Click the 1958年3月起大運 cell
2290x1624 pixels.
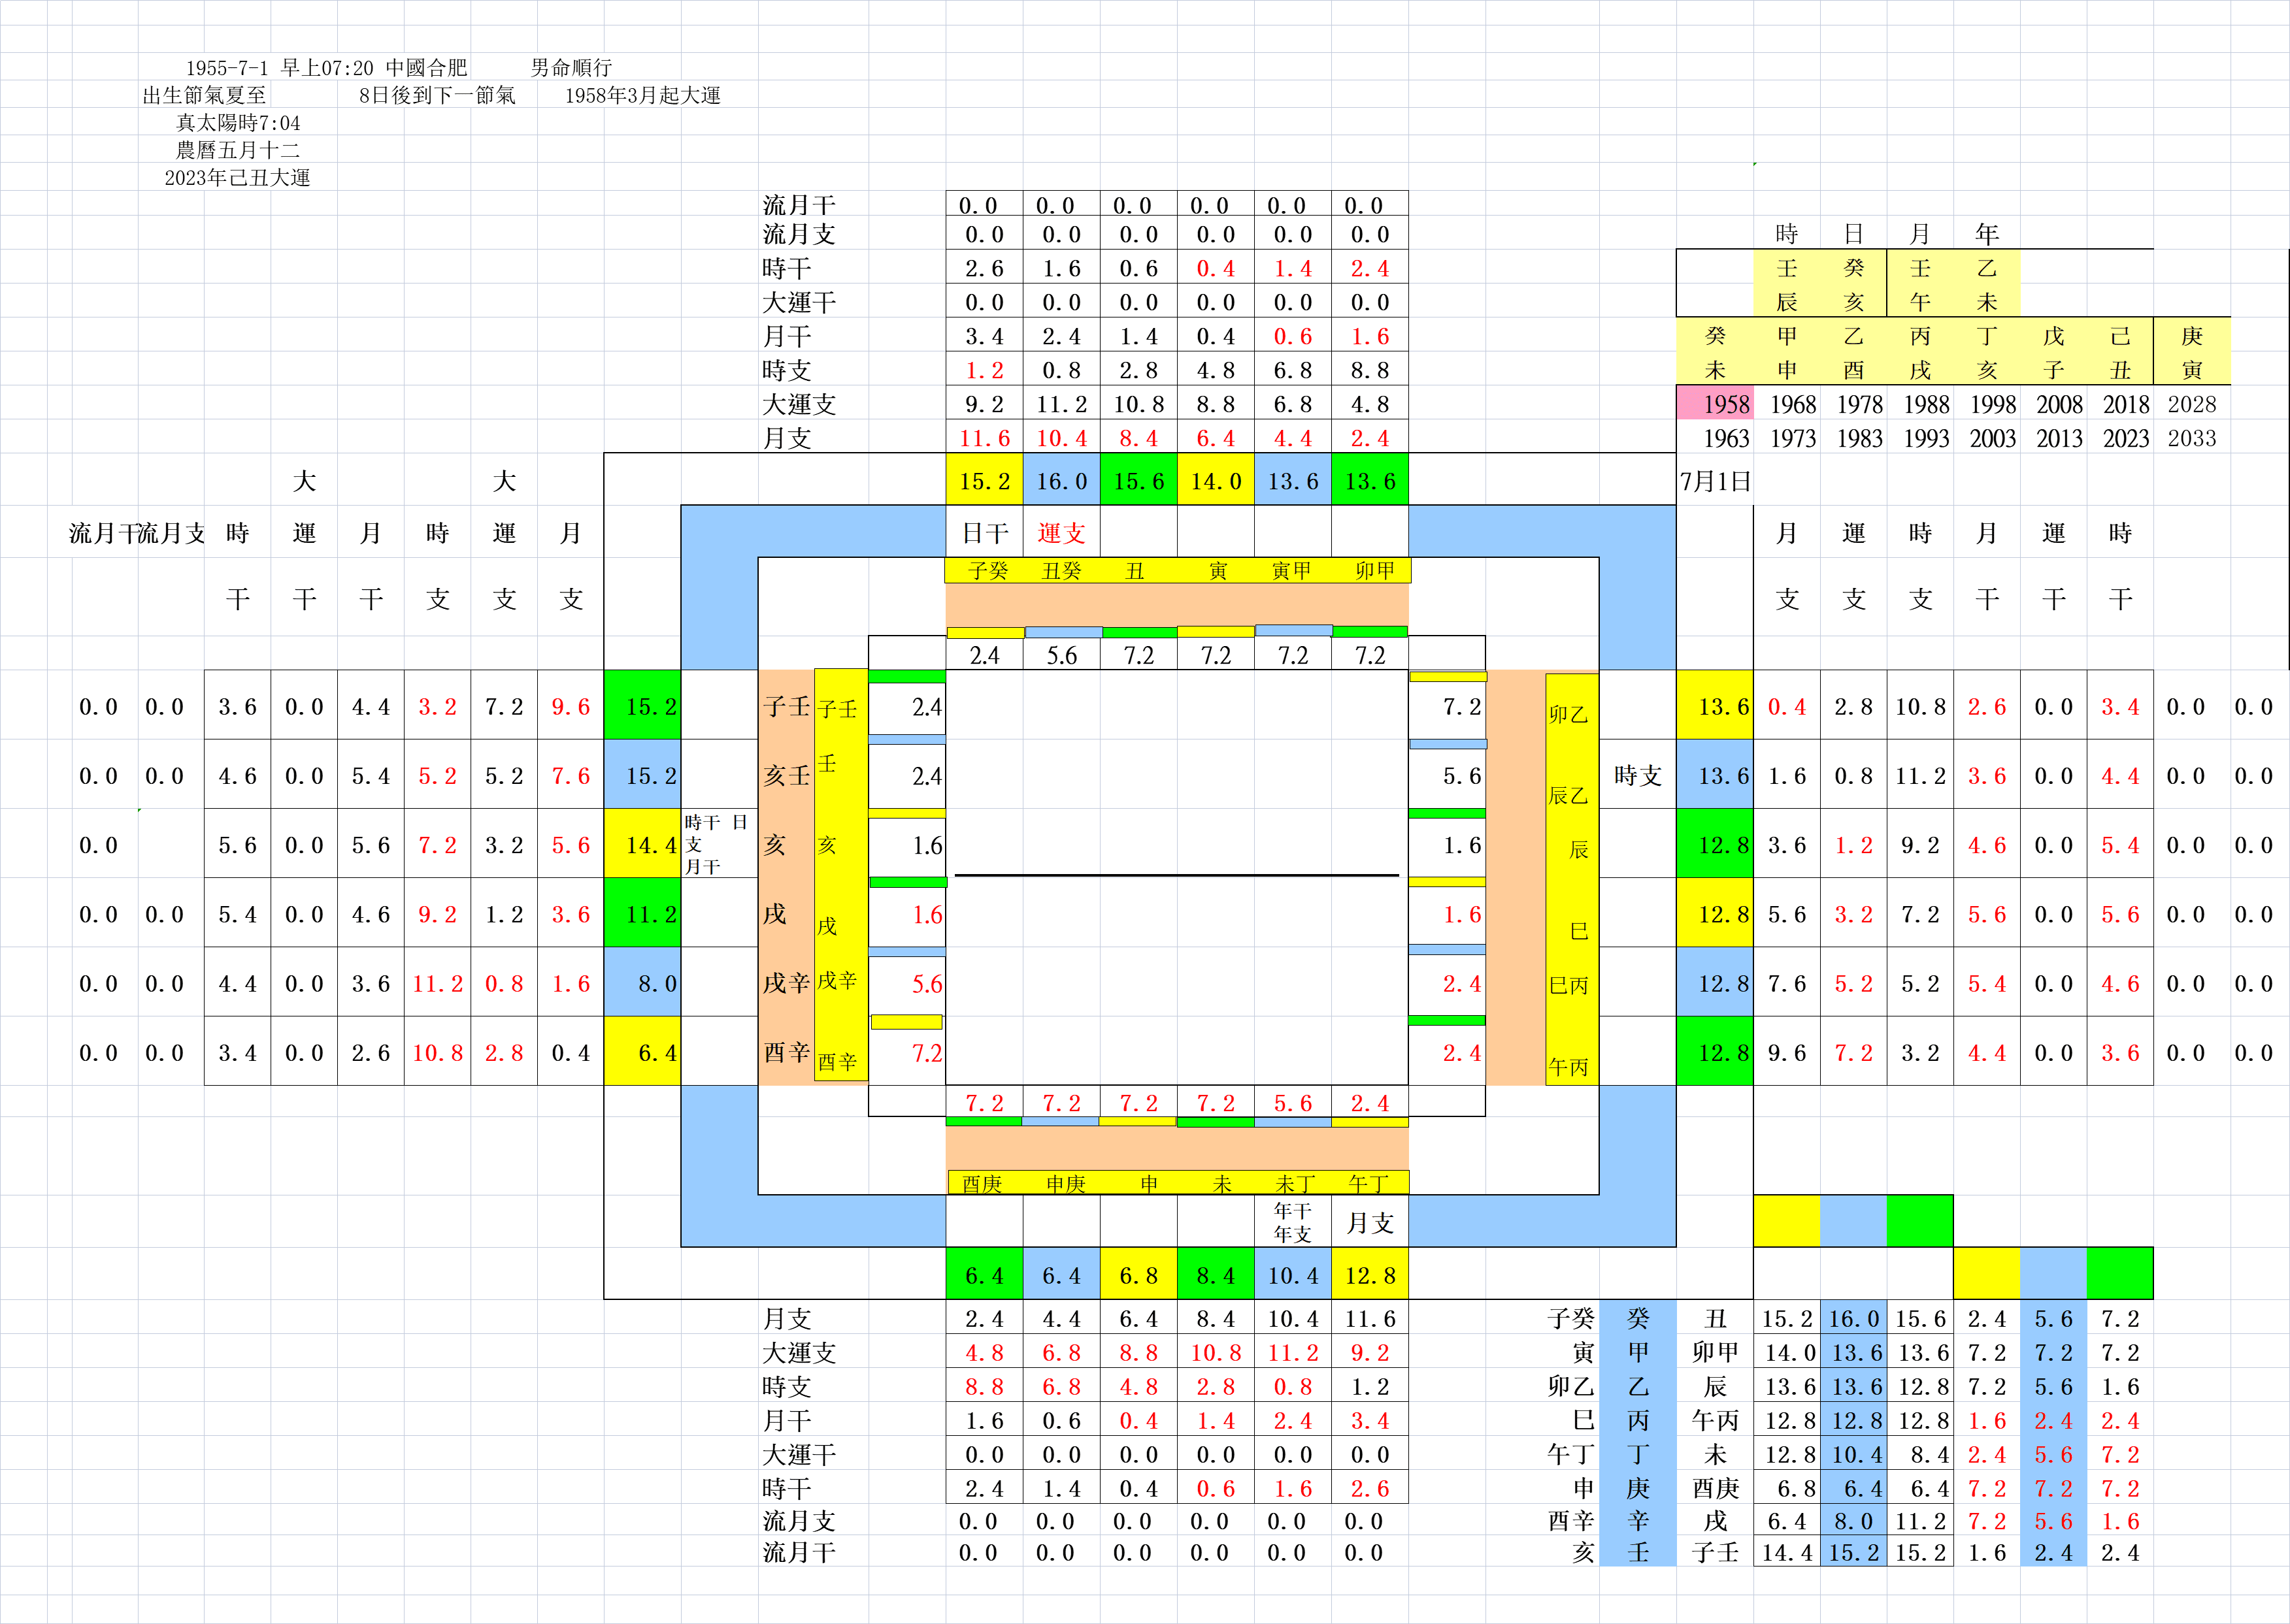642,95
